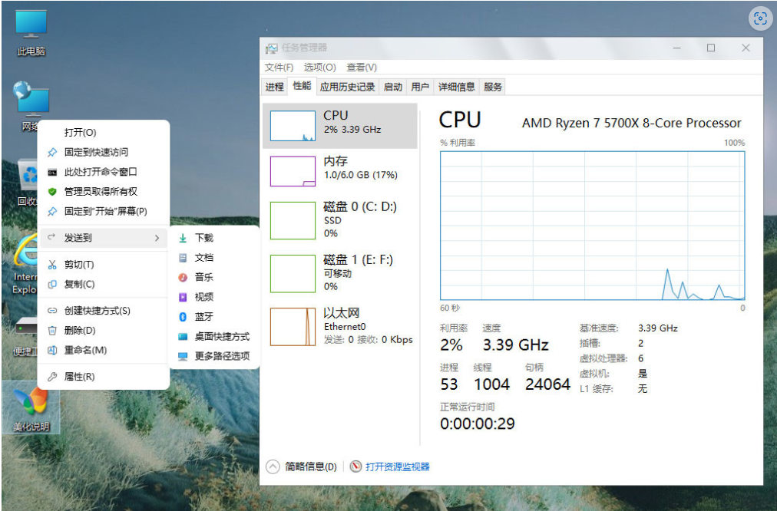
Task: Choose 属性(R) in the context menu
Action: click(104, 376)
